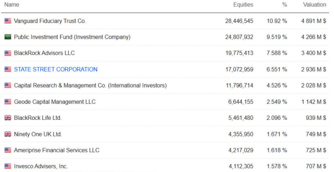Click the 28,446,545 equities value

pos(239,21)
